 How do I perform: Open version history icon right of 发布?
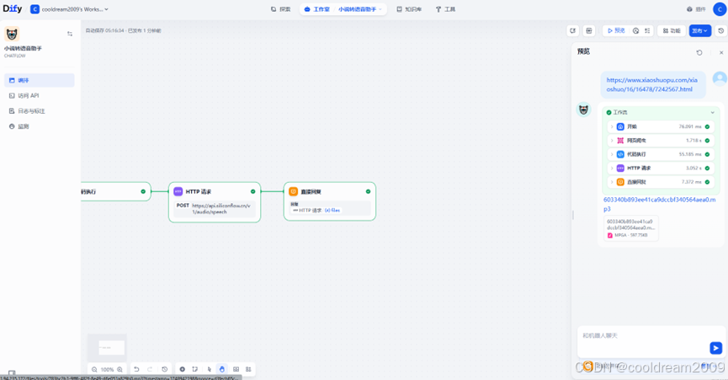point(721,30)
